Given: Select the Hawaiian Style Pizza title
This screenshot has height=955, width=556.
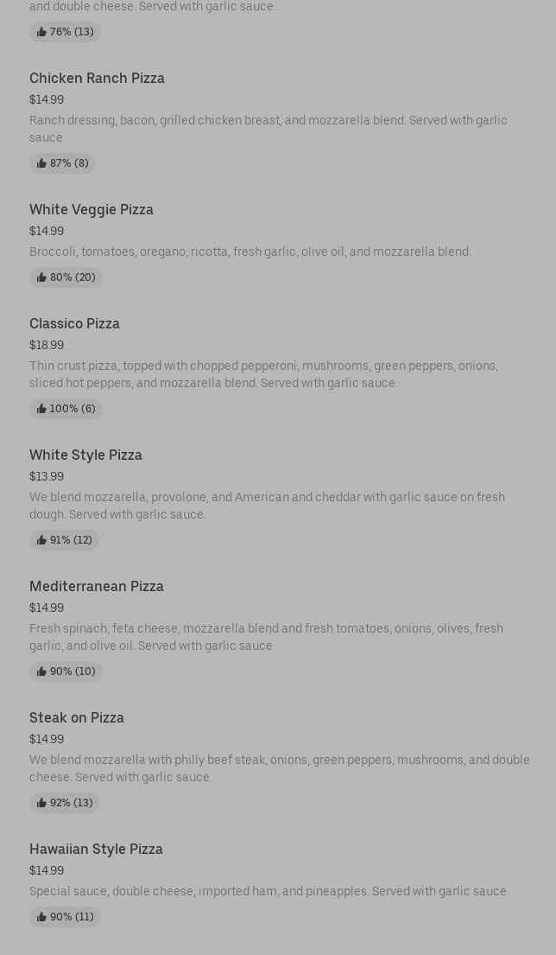Looking at the screenshot, I should (x=96, y=849).
